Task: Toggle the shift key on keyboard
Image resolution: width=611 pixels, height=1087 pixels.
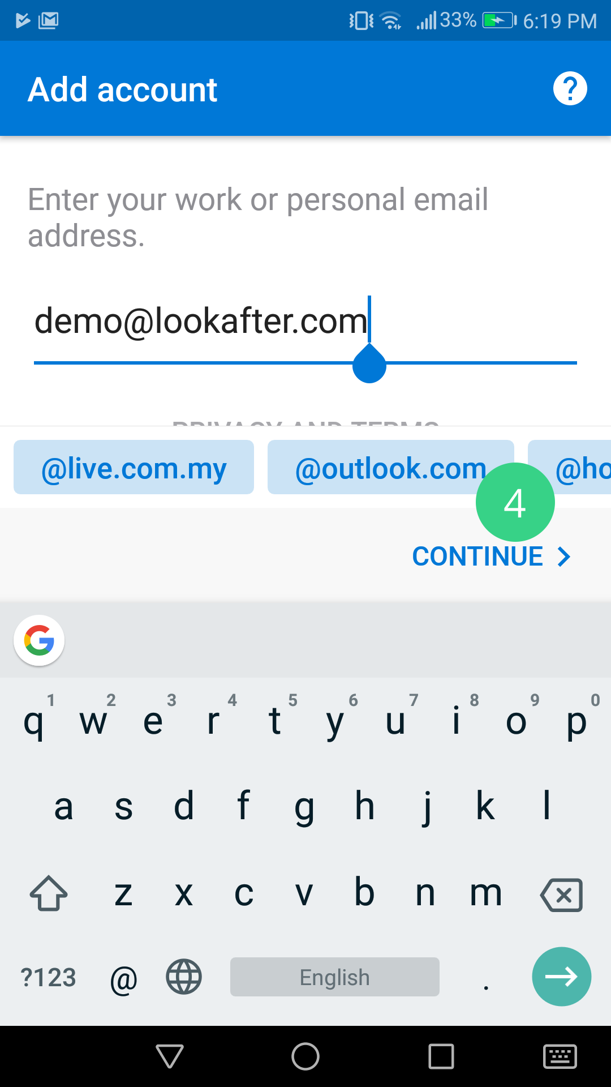Action: coord(49,894)
